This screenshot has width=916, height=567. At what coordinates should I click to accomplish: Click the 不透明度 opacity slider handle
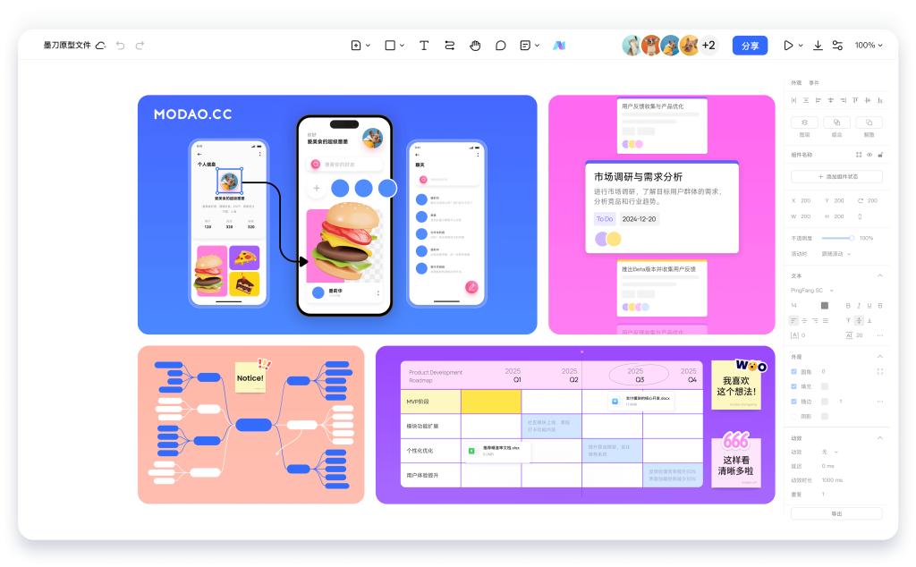(x=851, y=238)
